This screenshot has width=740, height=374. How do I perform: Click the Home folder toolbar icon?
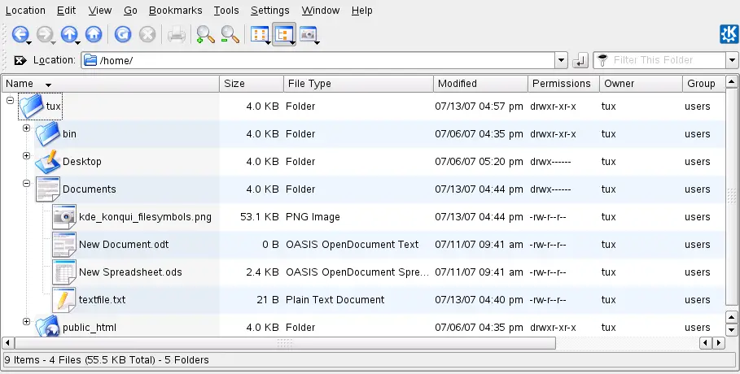click(94, 34)
